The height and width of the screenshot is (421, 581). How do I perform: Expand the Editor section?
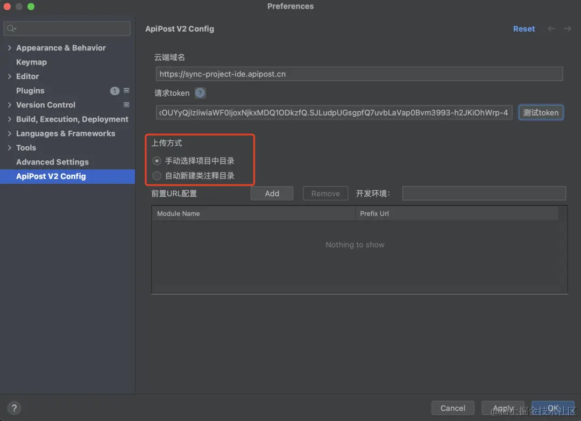click(9, 76)
